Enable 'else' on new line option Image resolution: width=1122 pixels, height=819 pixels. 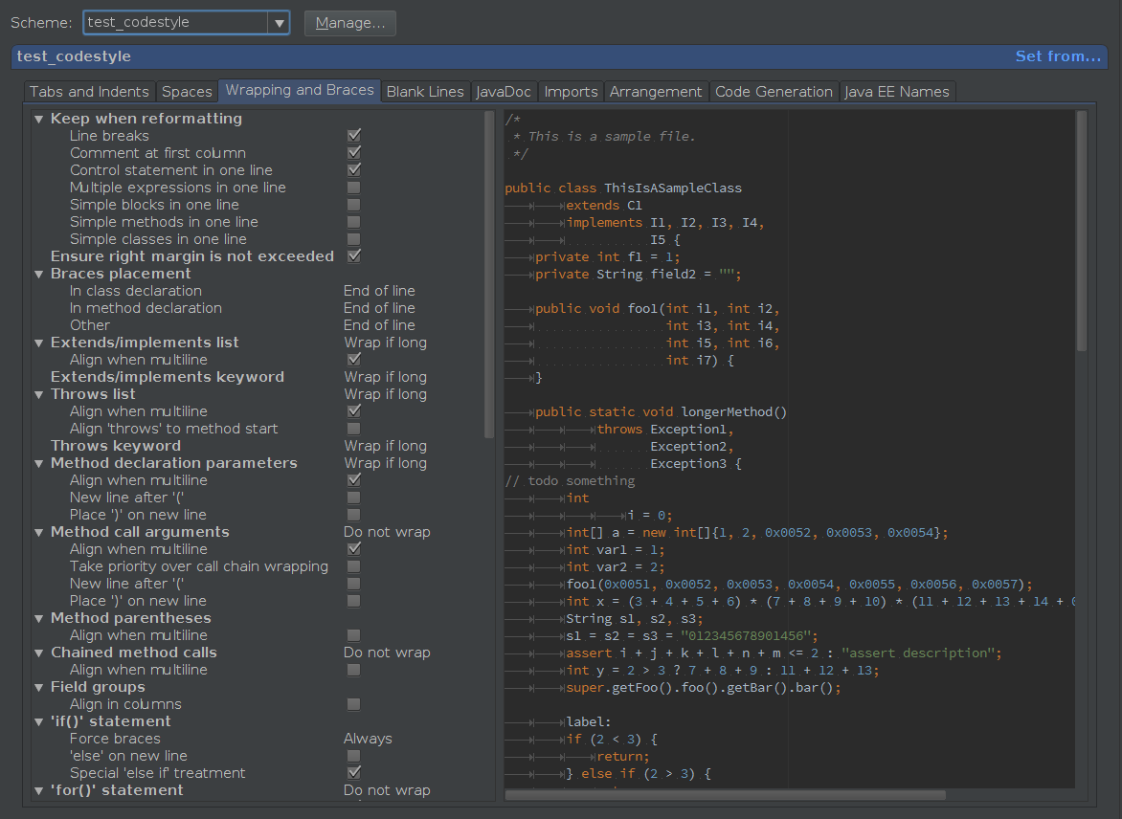click(x=353, y=755)
